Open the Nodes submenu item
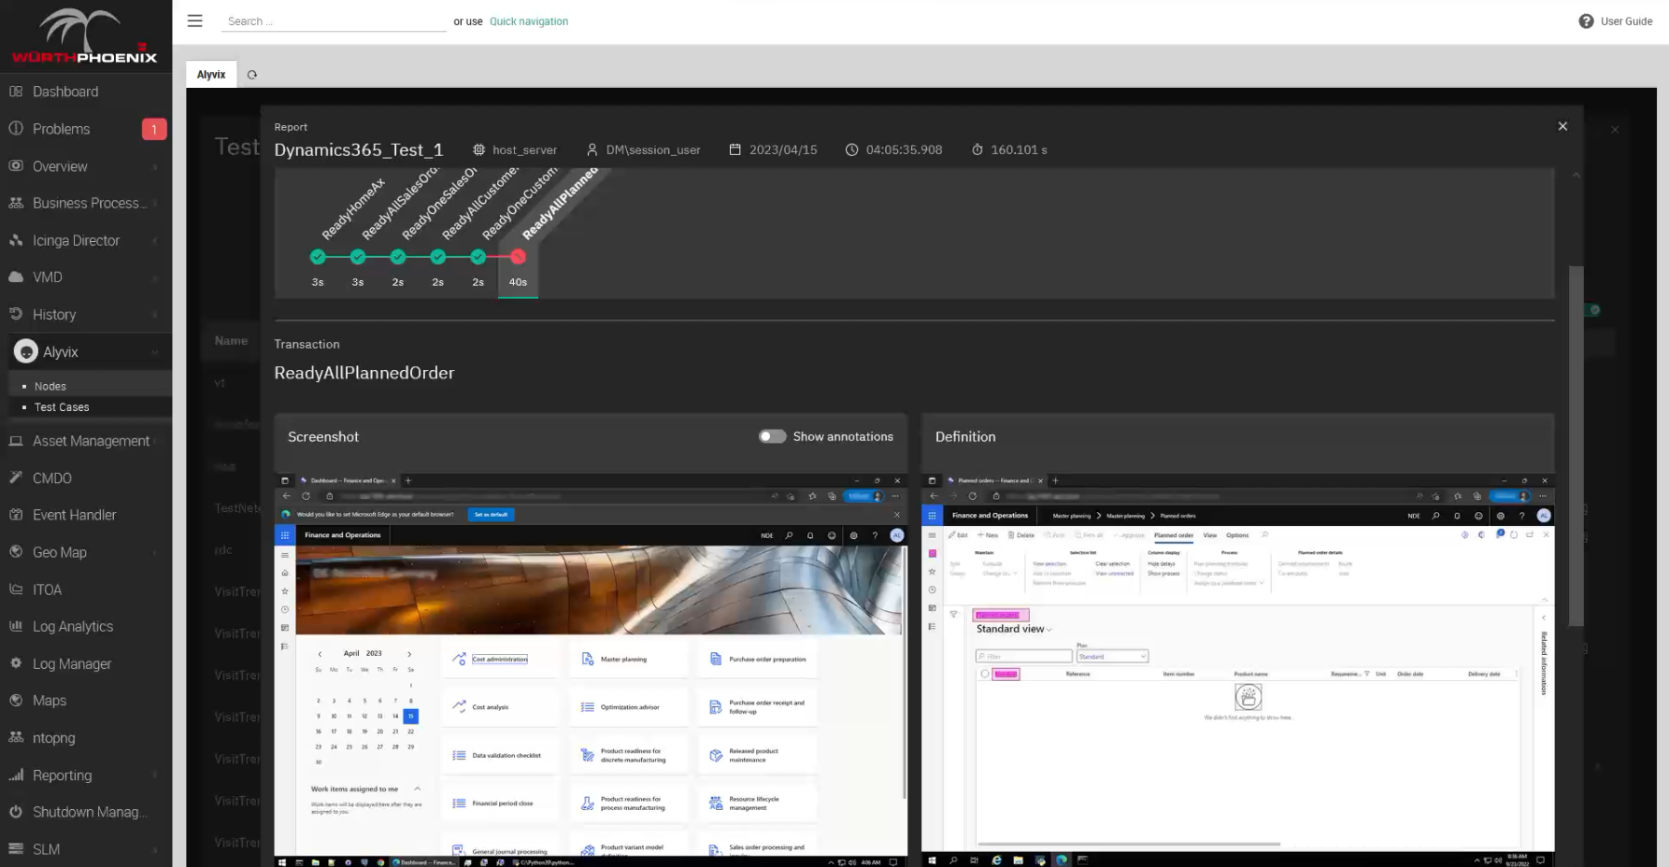 50,386
